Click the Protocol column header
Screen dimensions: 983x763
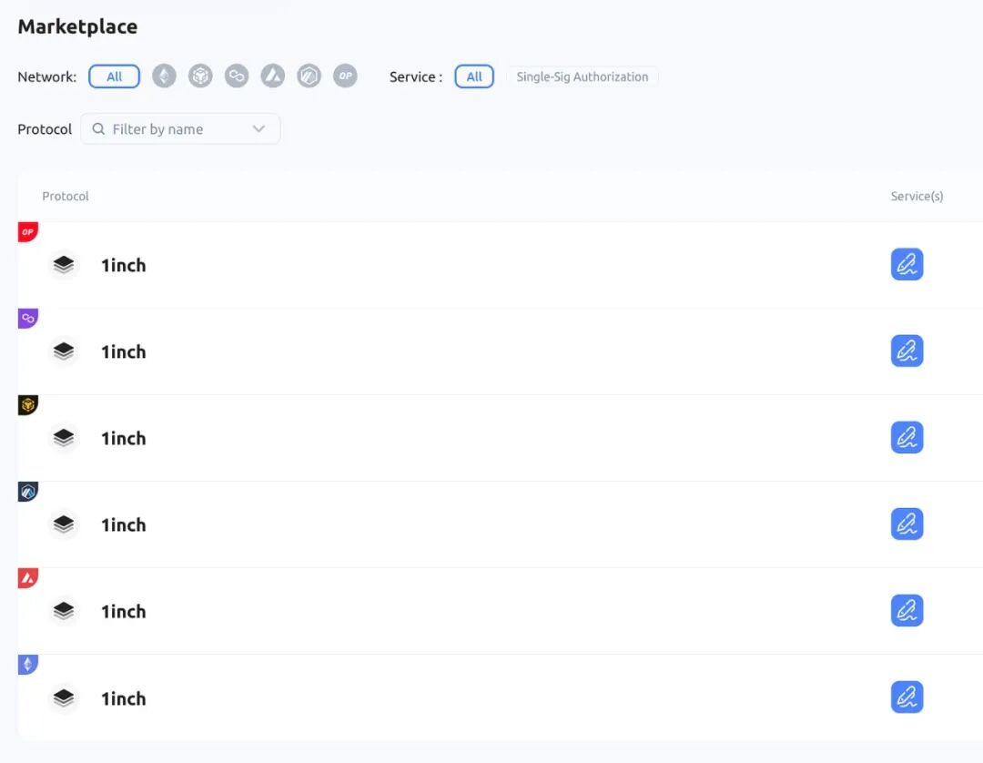(66, 197)
